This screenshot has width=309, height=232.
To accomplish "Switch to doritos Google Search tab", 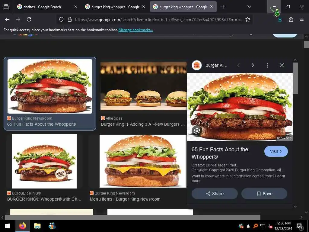I will tap(42, 7).
